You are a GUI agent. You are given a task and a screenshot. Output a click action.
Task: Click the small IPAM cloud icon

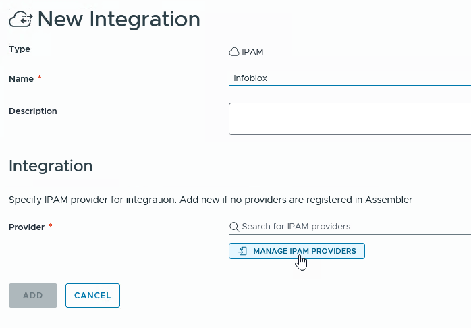[234, 51]
